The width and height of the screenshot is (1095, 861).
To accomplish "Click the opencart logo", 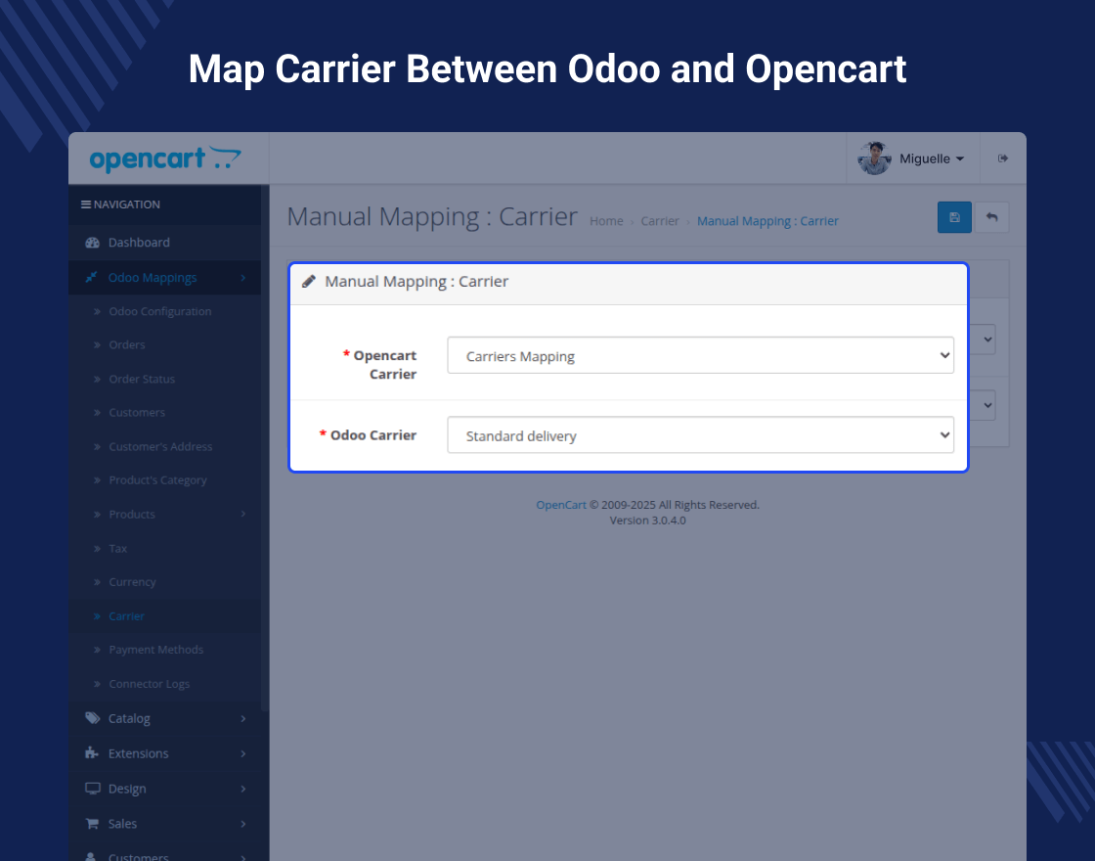I will (165, 159).
